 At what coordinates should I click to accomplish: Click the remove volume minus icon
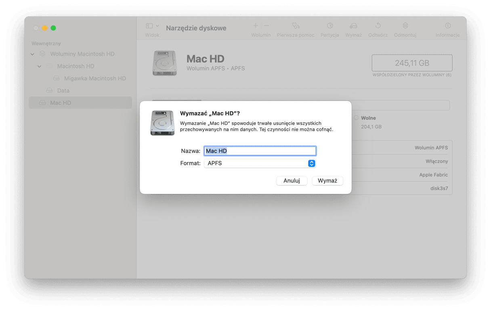pyautogui.click(x=266, y=25)
